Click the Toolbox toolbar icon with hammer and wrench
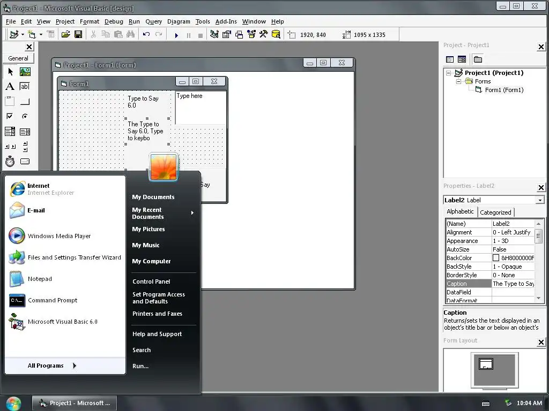Image resolution: width=549 pixels, height=411 pixels. pyautogui.click(x=264, y=34)
